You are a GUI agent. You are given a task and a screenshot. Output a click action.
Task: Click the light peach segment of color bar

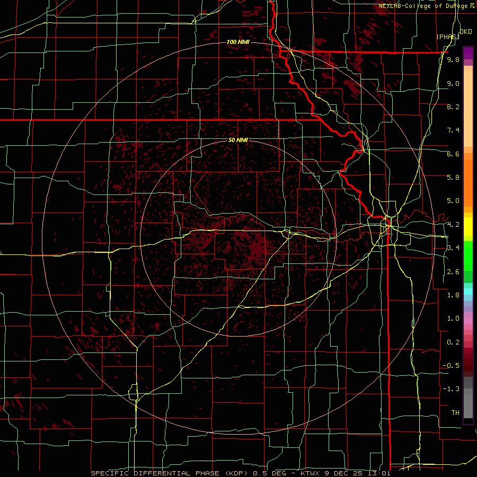click(468, 110)
